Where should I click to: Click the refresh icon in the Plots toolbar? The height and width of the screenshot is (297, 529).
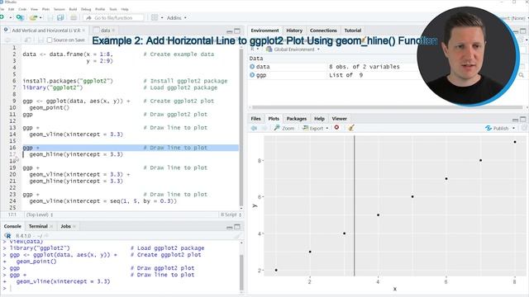click(524, 128)
